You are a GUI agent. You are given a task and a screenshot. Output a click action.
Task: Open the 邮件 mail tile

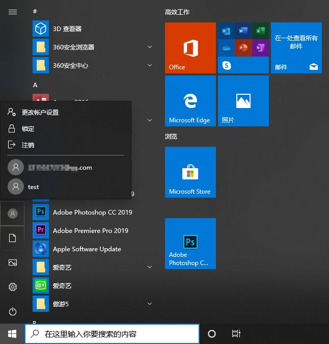296,48
